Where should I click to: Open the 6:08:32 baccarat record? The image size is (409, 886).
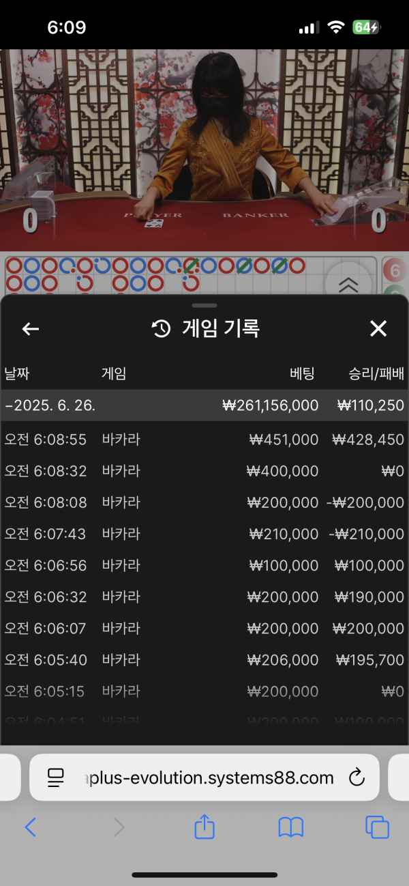[204, 471]
